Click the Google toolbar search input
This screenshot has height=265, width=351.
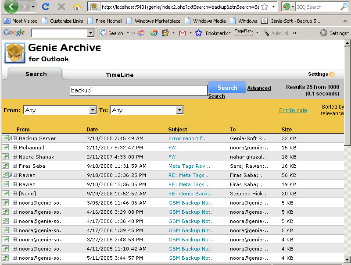59,33
